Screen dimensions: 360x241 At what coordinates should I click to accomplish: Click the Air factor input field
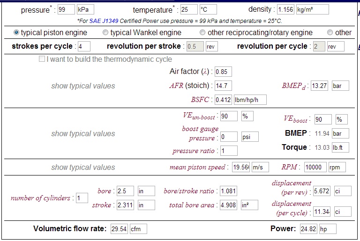tap(223, 72)
